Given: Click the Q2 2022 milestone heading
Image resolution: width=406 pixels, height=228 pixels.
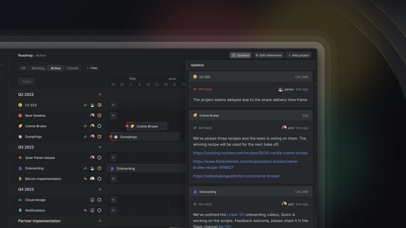Looking at the screenshot, I should point(26,95).
